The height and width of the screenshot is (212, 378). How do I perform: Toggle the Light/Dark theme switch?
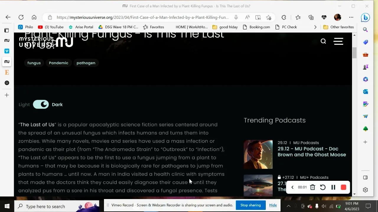coord(41,105)
